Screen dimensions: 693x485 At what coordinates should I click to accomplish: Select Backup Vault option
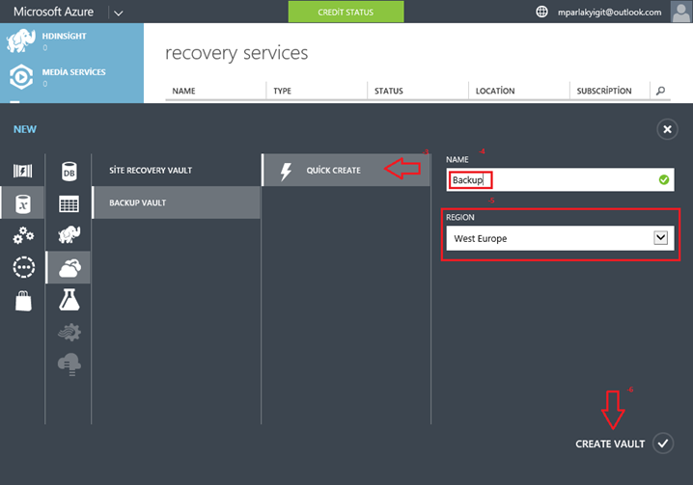pos(177,202)
